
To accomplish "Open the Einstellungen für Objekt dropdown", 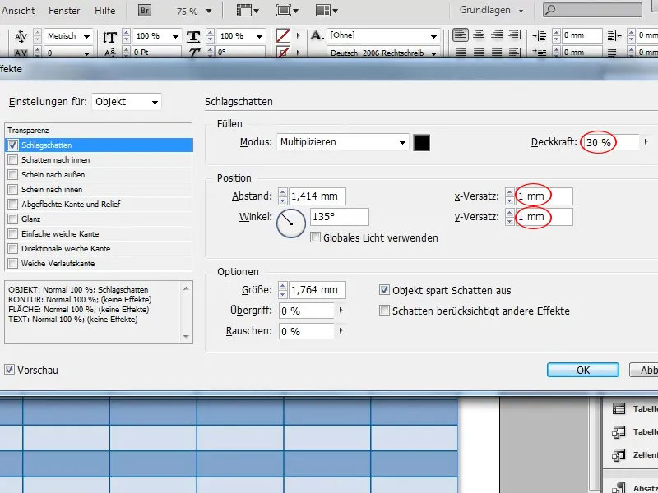I will (127, 102).
